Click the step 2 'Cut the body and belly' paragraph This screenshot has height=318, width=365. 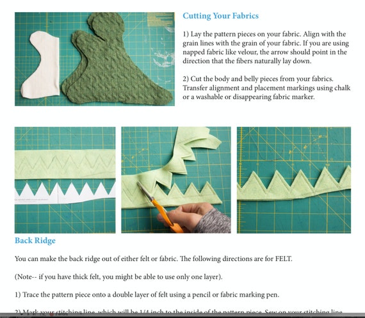click(x=266, y=88)
